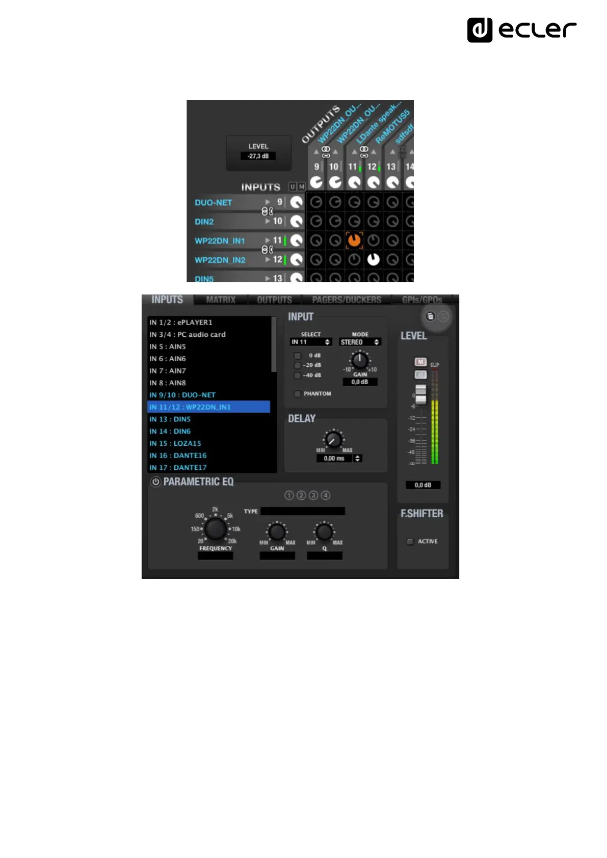Screen dimensions: 607x858
Task: Open the MODE dropdown set to STEREO
Action: (x=360, y=342)
